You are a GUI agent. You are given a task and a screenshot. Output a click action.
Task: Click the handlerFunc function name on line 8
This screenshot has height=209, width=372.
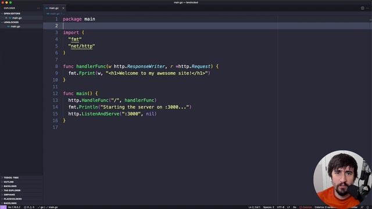pos(91,66)
